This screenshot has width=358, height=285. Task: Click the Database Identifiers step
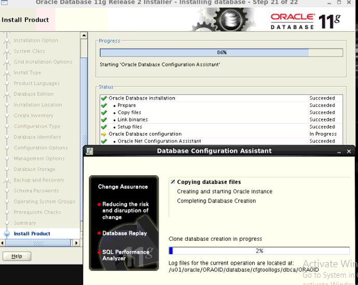37,137
